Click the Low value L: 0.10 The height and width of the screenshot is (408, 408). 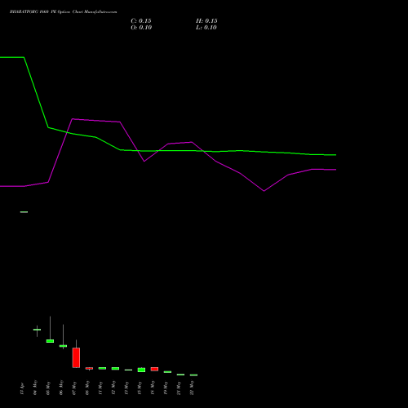[x=206, y=28]
